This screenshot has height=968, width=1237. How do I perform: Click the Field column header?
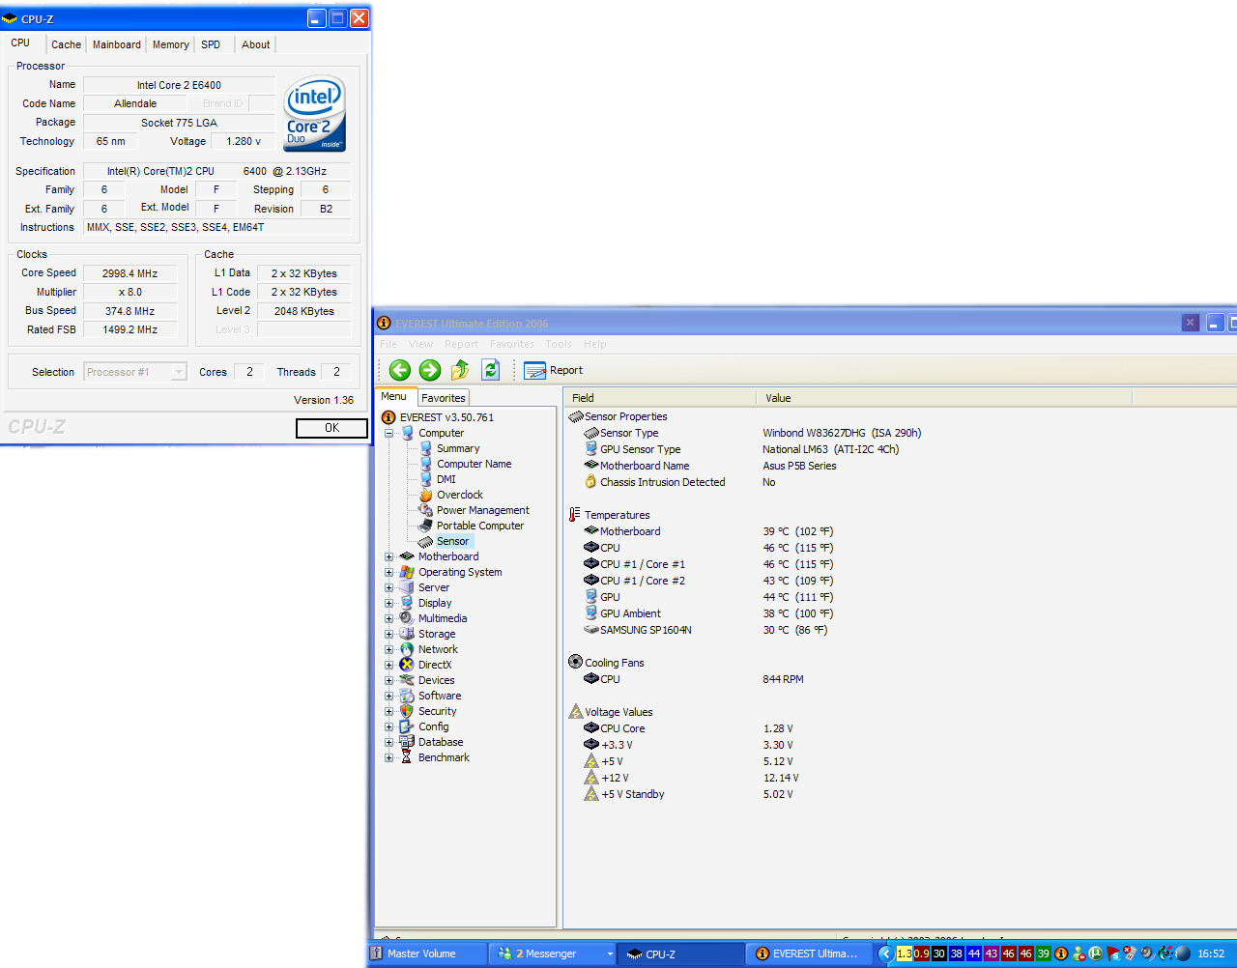660,398
